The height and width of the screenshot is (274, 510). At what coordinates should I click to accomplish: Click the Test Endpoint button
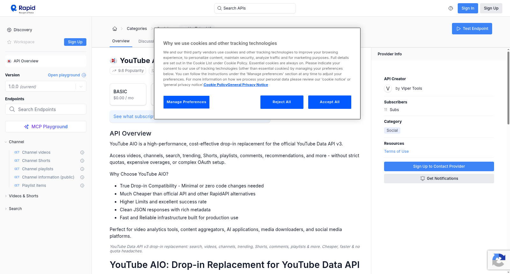pos(472,29)
